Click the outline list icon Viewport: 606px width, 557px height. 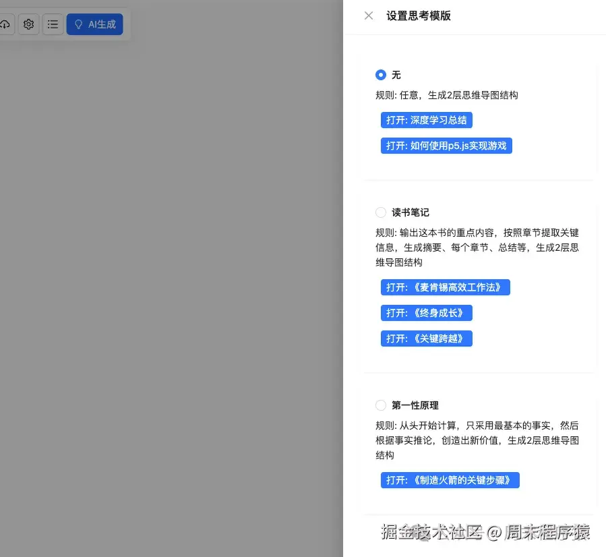[53, 24]
